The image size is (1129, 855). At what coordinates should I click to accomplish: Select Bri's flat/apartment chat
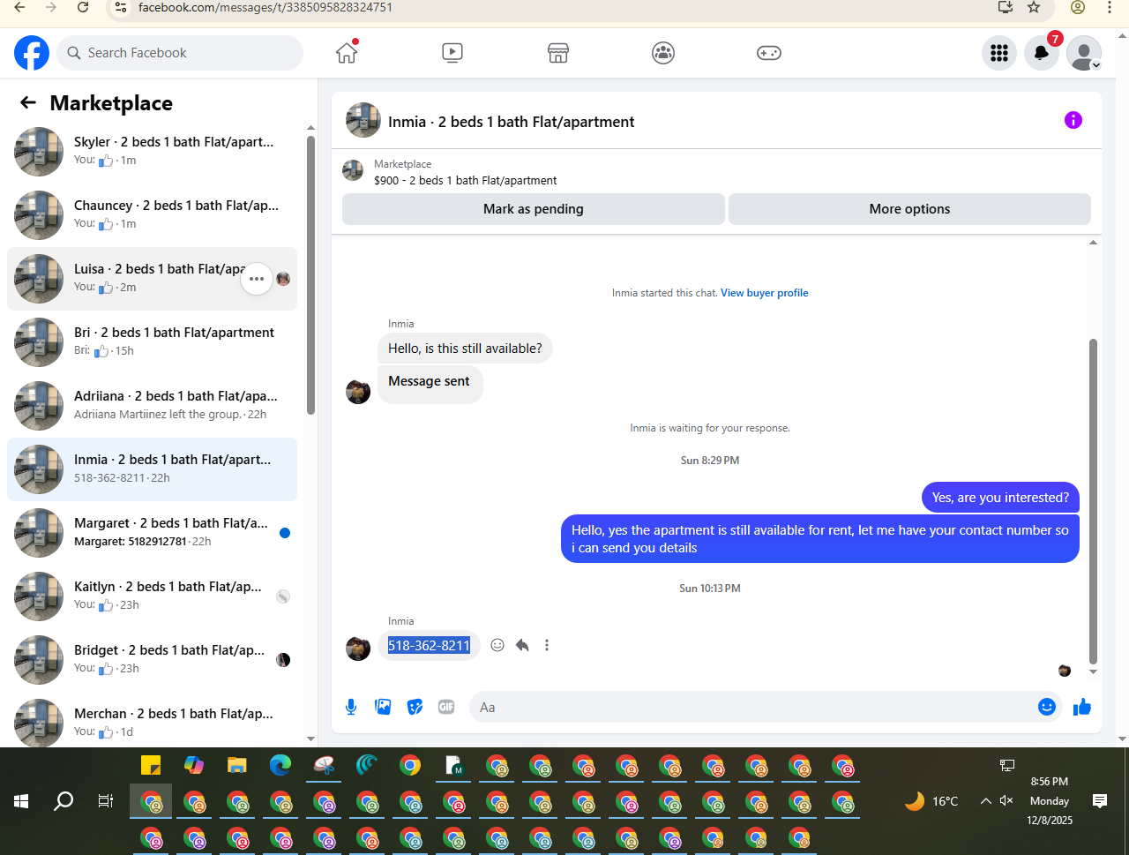(152, 341)
